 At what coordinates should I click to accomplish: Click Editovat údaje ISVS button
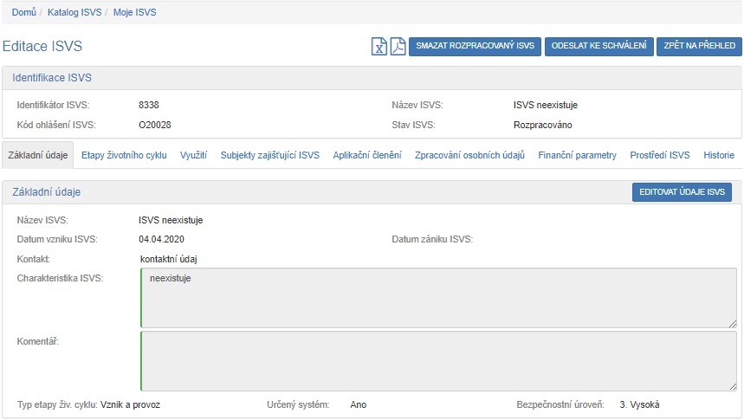681,192
